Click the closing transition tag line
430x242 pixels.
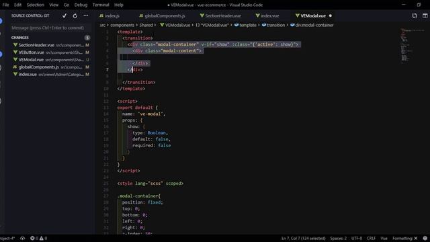(139, 82)
